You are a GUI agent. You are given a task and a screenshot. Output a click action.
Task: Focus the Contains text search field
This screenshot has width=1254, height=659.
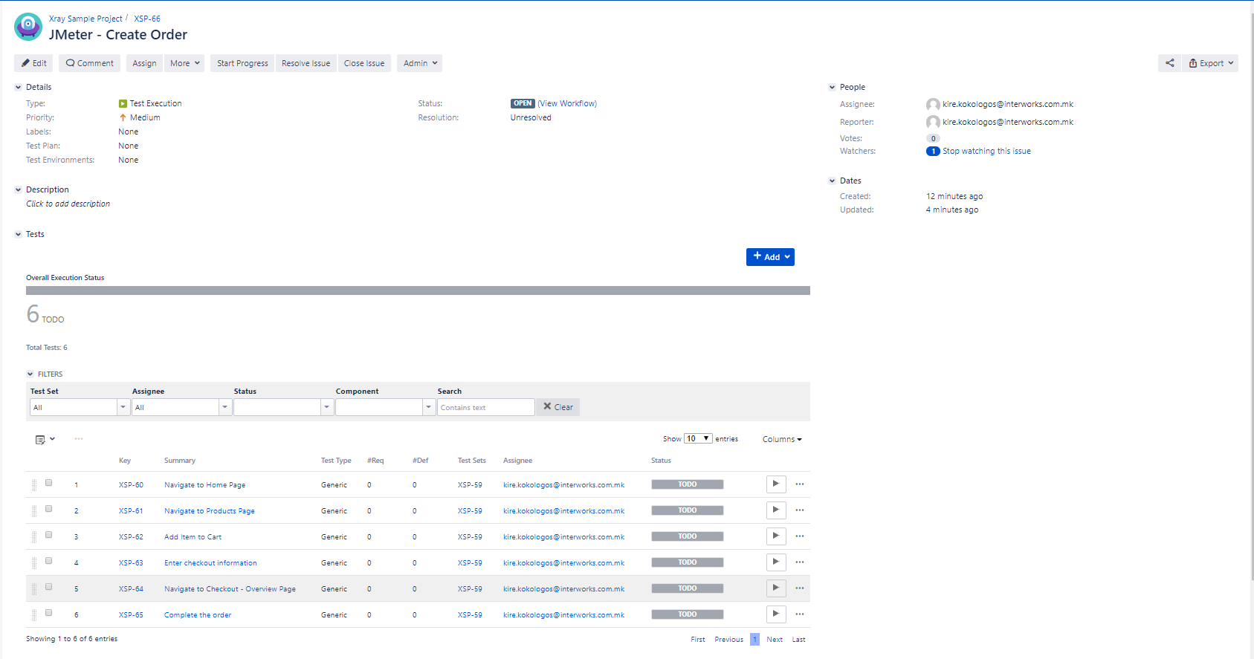click(x=486, y=407)
